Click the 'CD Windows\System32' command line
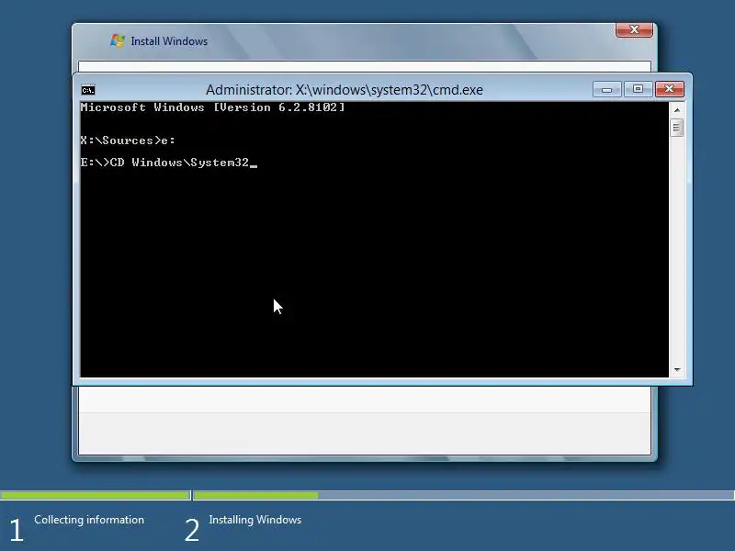 pyautogui.click(x=169, y=163)
